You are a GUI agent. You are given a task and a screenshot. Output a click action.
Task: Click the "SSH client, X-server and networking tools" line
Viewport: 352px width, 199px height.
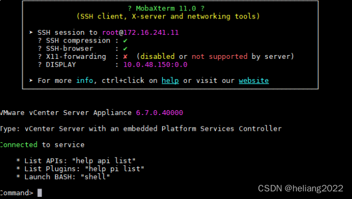(x=168, y=16)
